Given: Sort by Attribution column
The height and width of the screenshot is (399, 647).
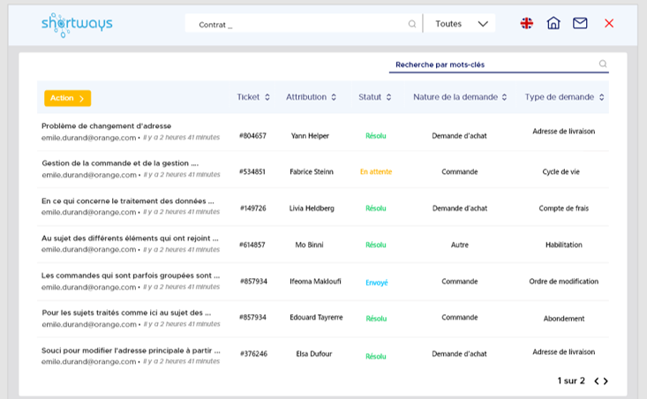Looking at the screenshot, I should (x=311, y=97).
